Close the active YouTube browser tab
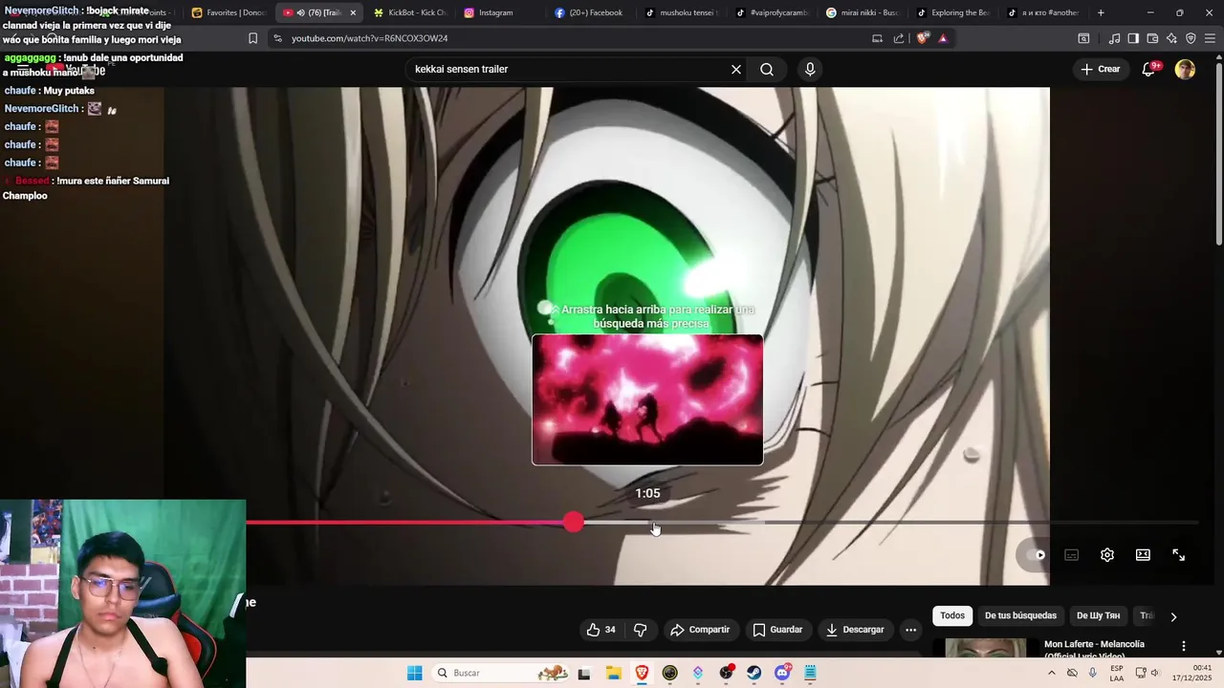This screenshot has height=688, width=1224. pyautogui.click(x=353, y=12)
